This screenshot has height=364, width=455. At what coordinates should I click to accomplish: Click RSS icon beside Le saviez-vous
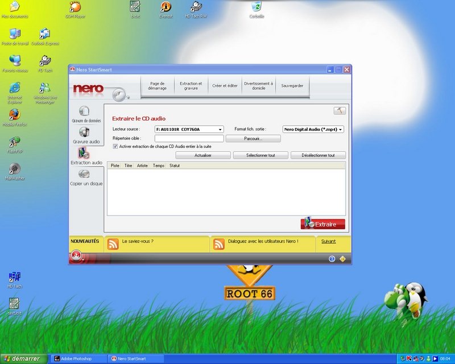tap(113, 244)
